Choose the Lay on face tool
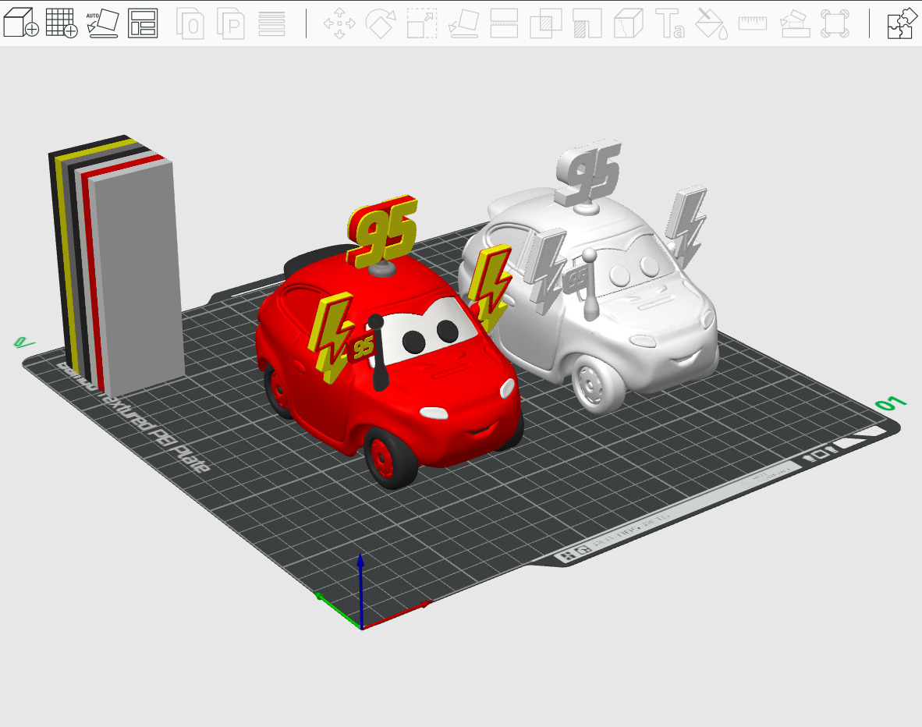Screen dimensions: 922x727 (x=463, y=23)
